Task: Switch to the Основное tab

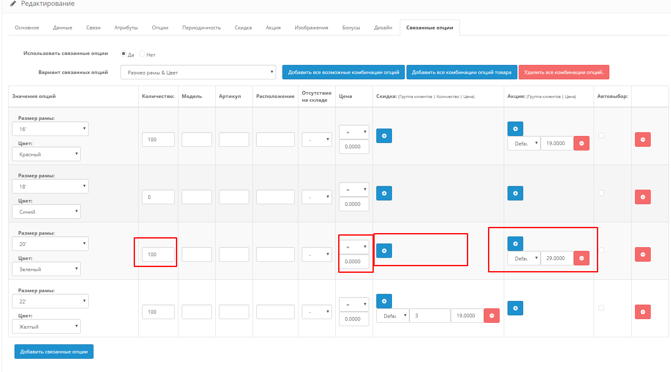Action: click(27, 28)
